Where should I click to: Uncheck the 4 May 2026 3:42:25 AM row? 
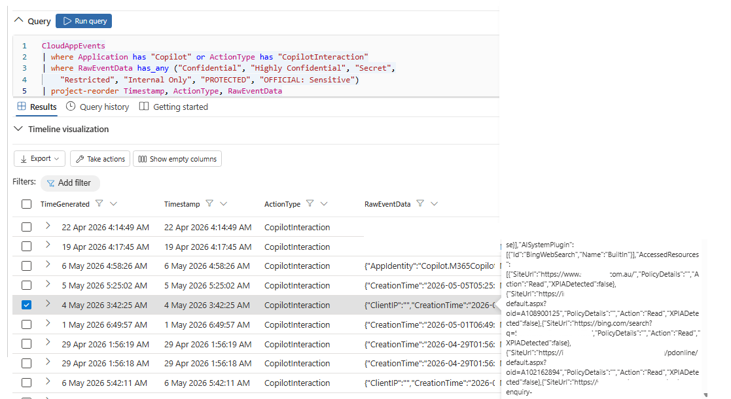coord(27,305)
